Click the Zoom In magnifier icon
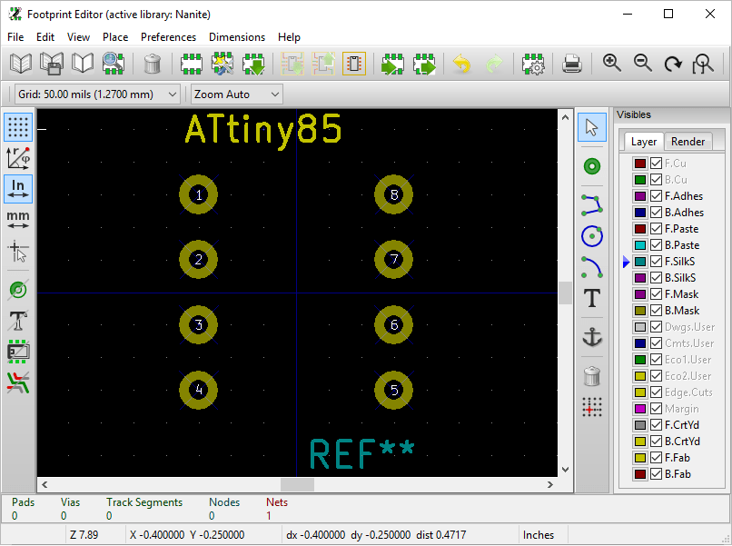 [612, 64]
